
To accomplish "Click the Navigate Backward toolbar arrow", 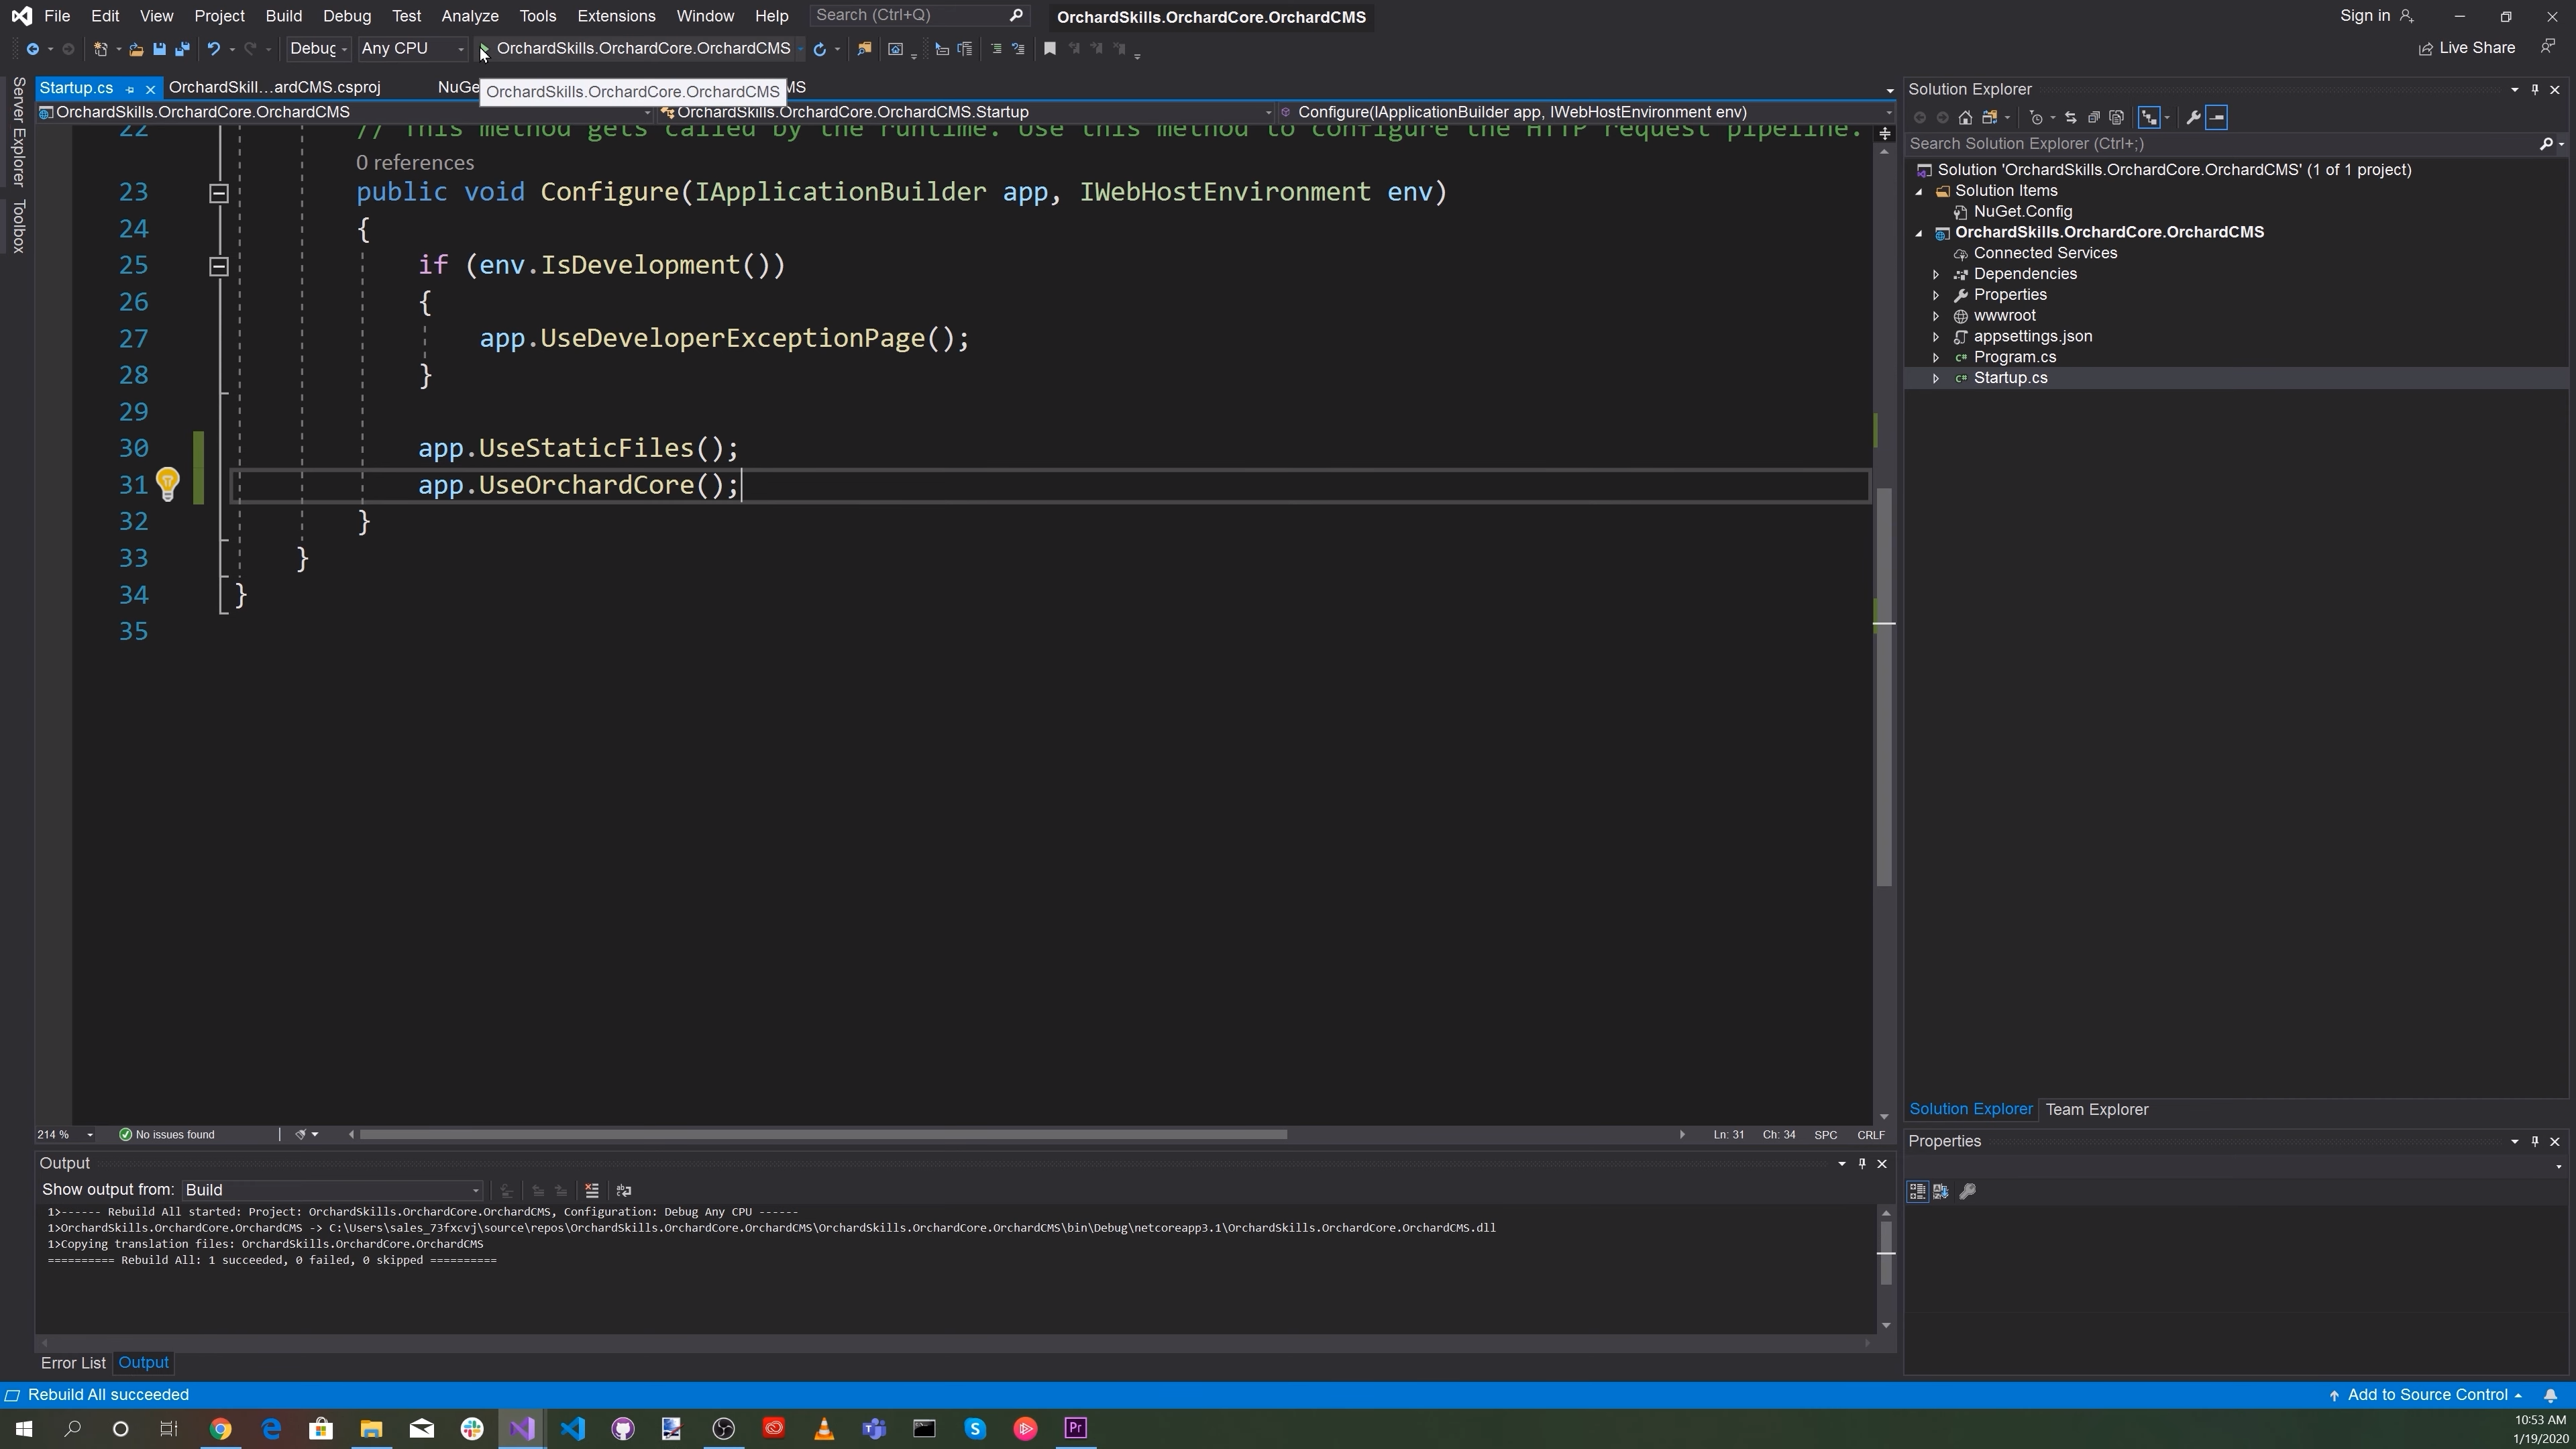I will coord(32,49).
